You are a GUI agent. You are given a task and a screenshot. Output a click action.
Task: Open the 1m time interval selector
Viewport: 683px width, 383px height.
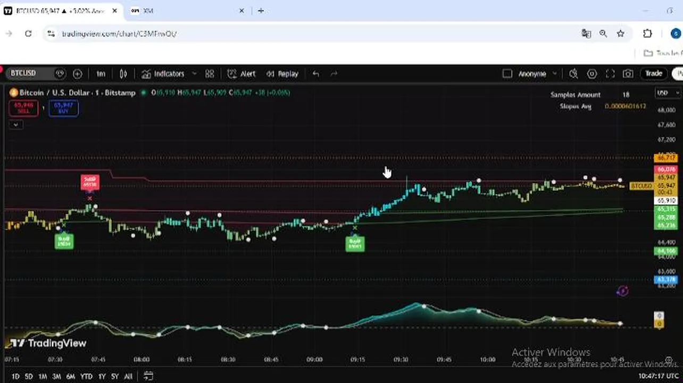click(x=101, y=74)
